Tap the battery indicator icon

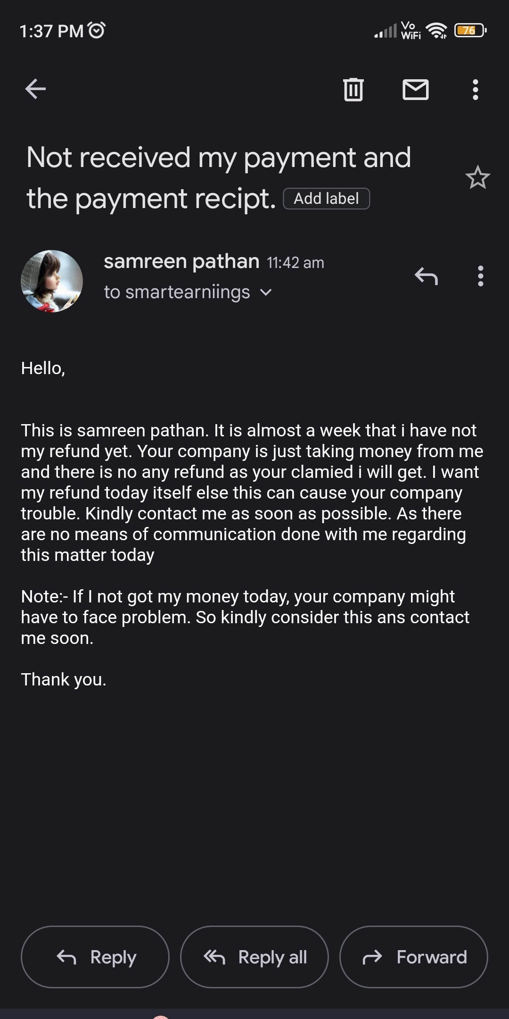coord(470,31)
